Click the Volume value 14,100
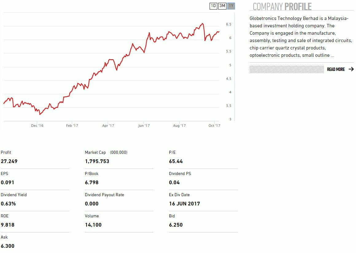 (93, 225)
